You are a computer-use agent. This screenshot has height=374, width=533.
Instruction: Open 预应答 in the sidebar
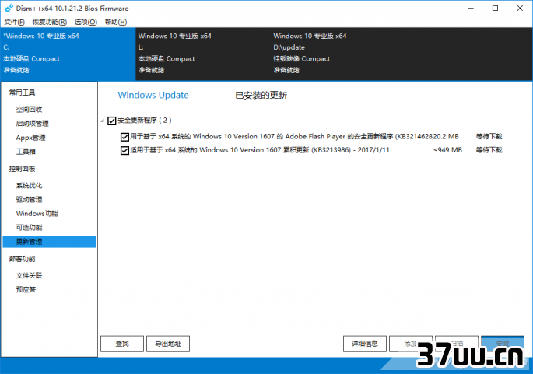tap(26, 289)
